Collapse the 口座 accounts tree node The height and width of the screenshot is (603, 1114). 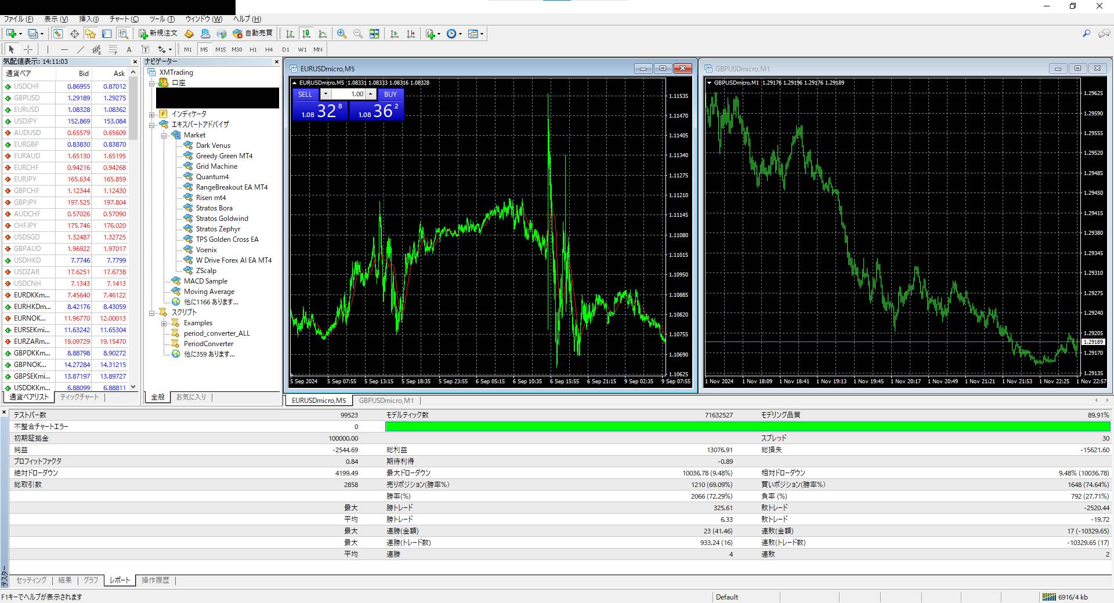[152, 83]
